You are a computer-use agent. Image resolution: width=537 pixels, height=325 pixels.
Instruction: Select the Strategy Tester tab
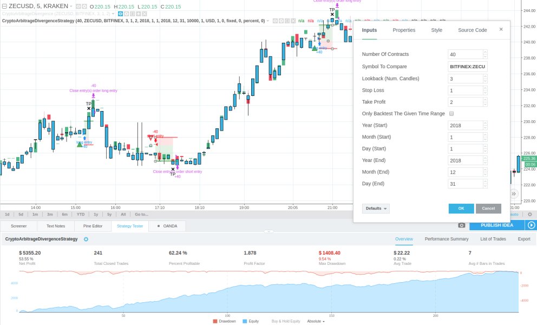tap(130, 226)
